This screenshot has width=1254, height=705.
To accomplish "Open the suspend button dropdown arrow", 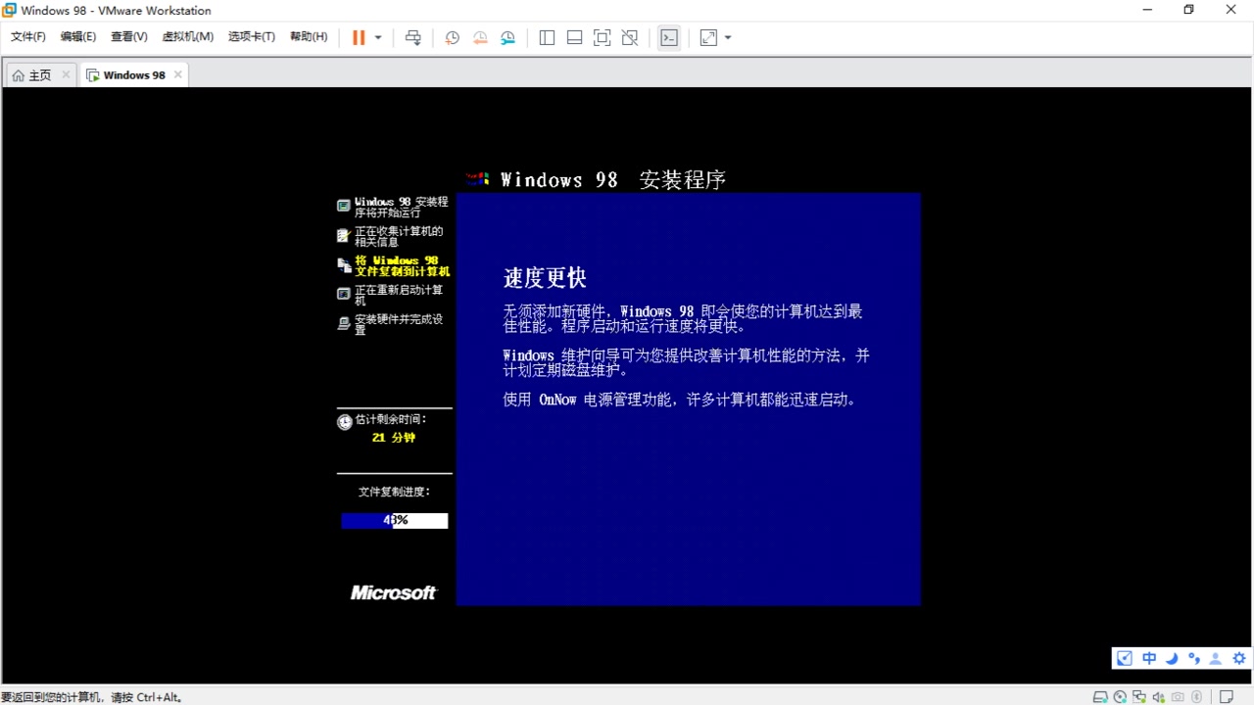I will click(x=378, y=37).
